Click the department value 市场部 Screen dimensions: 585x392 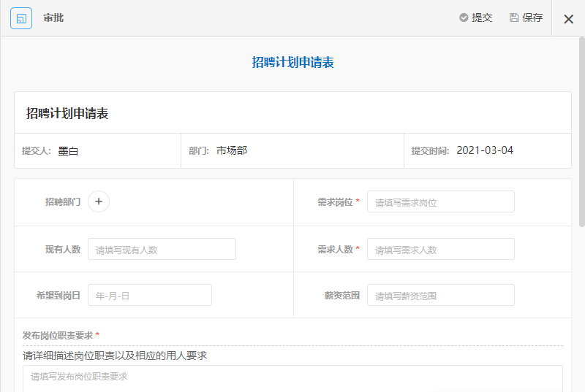coord(232,151)
